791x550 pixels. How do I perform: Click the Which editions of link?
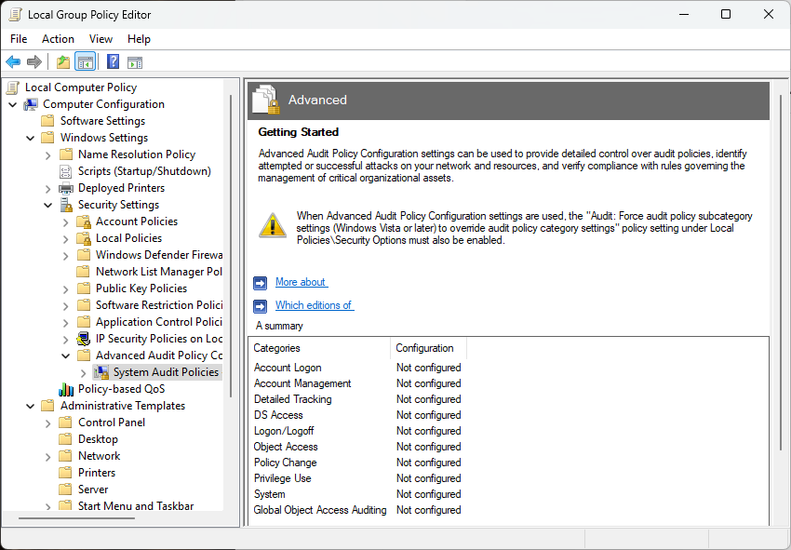tap(314, 304)
